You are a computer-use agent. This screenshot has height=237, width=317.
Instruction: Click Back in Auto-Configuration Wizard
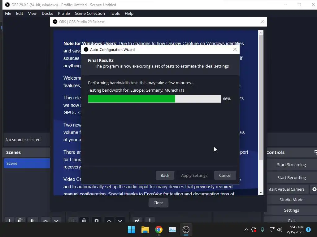tap(165, 175)
